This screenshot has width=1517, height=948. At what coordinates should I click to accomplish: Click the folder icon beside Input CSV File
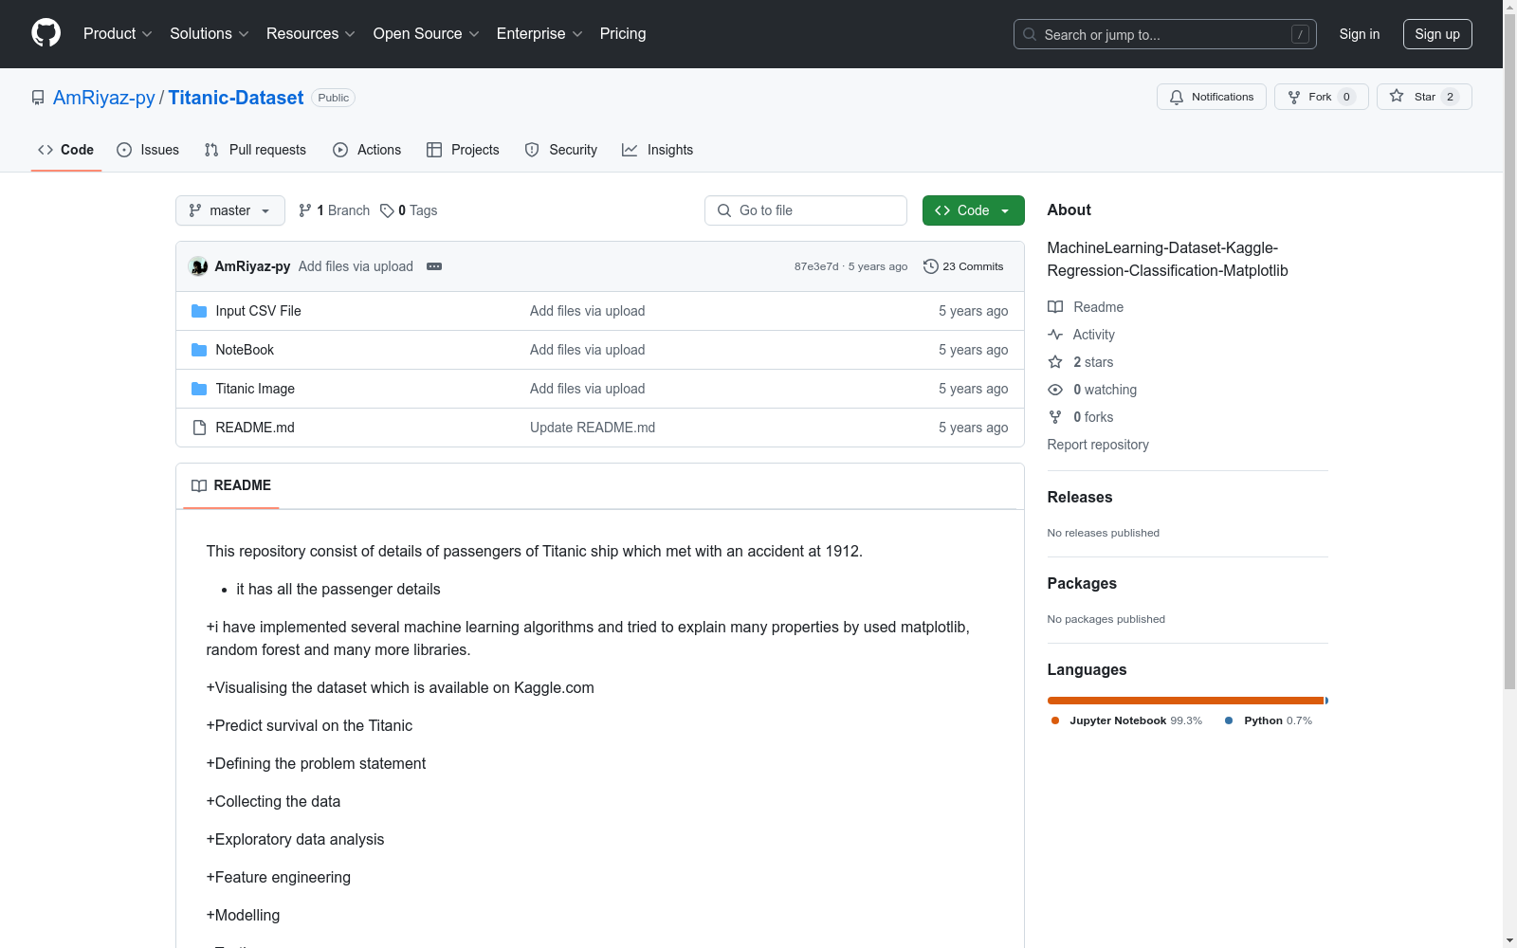[199, 311]
